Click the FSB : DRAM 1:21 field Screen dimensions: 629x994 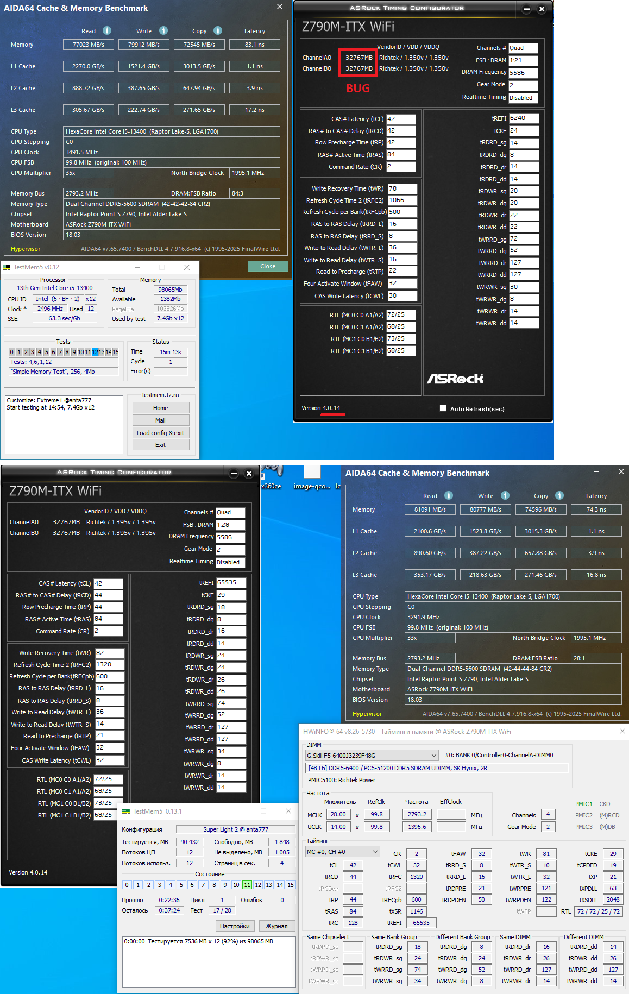523,60
